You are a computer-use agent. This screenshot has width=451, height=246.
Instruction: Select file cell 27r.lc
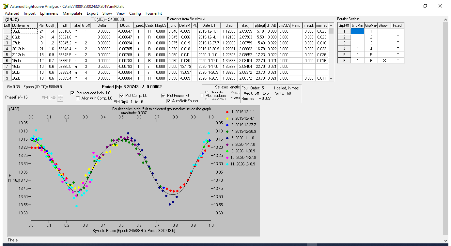click(24, 43)
